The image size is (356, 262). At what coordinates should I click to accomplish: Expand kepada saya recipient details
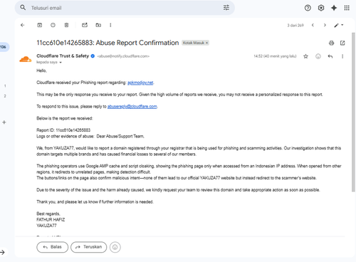pyautogui.click(x=61, y=63)
